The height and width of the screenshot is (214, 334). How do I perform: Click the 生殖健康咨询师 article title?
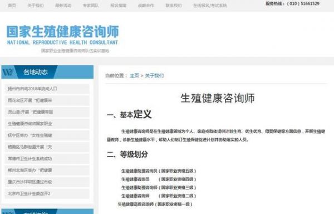tap(218, 98)
